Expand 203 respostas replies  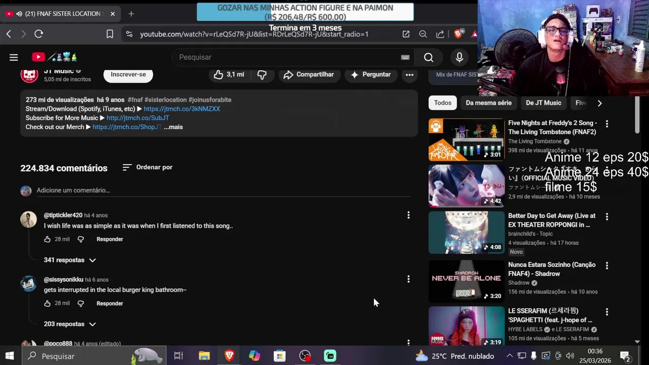[69, 324]
